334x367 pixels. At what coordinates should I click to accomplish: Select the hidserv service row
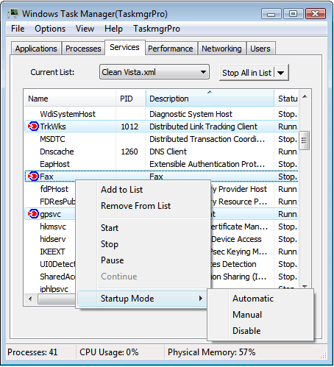53,239
